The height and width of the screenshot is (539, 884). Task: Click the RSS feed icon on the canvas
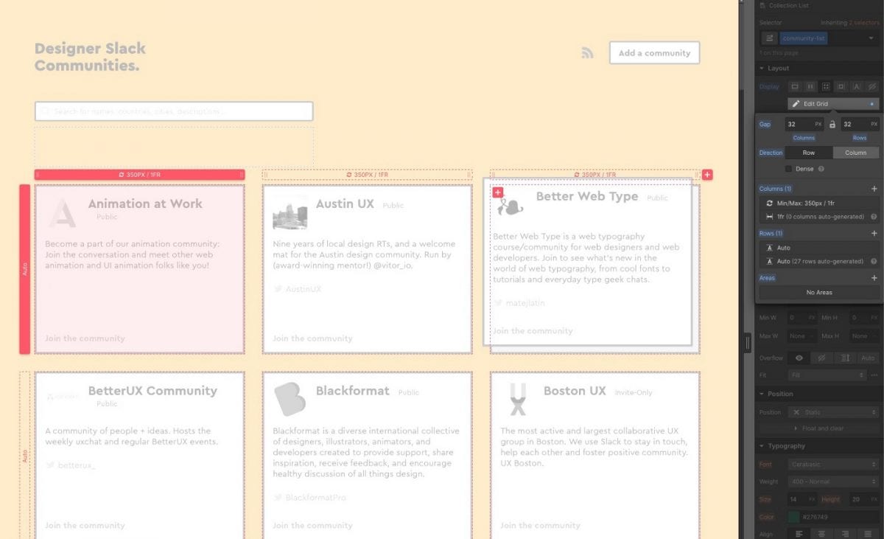(587, 52)
